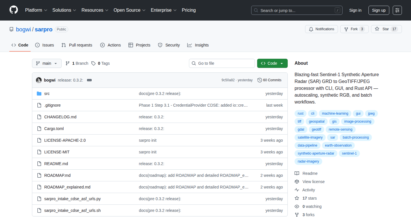This screenshot has width=411, height=217.
Task: Click the book icon beside Readme
Action: point(297,173)
